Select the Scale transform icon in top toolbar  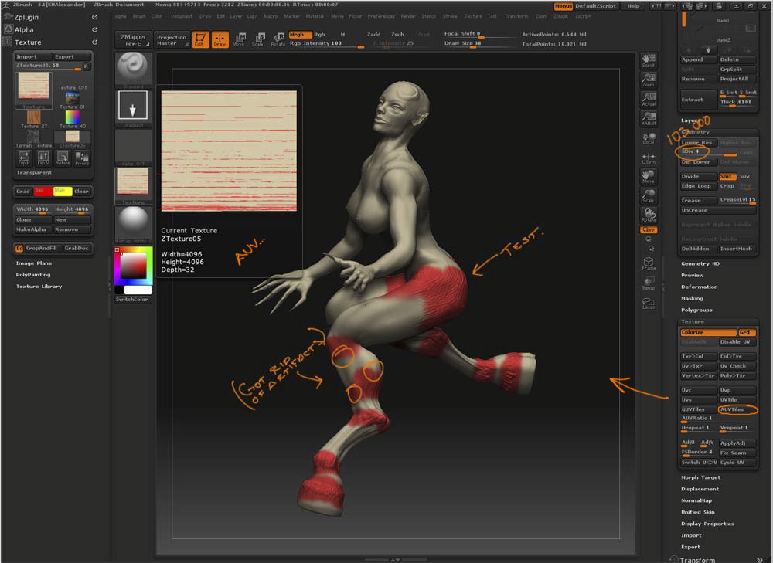[258, 39]
